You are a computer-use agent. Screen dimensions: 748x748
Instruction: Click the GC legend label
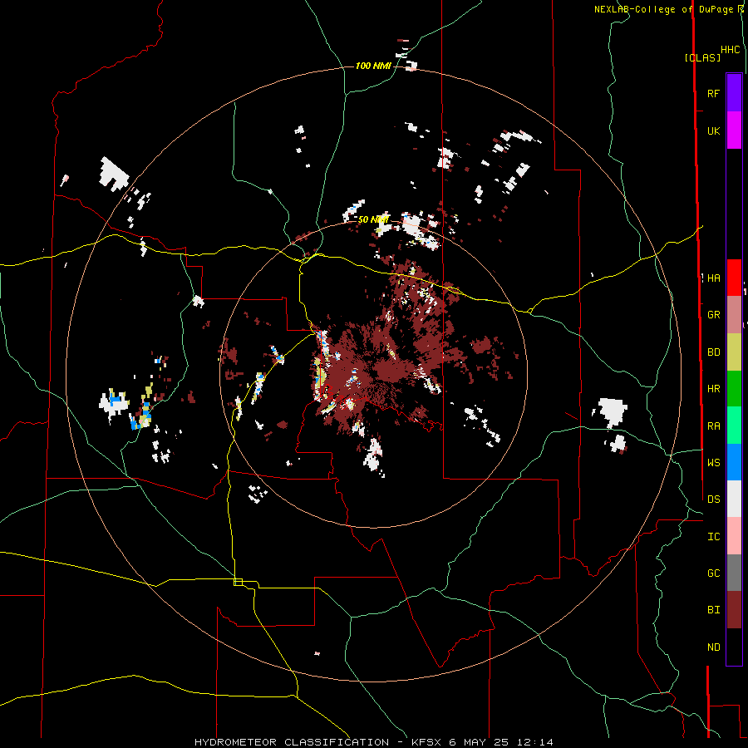pyautogui.click(x=713, y=573)
